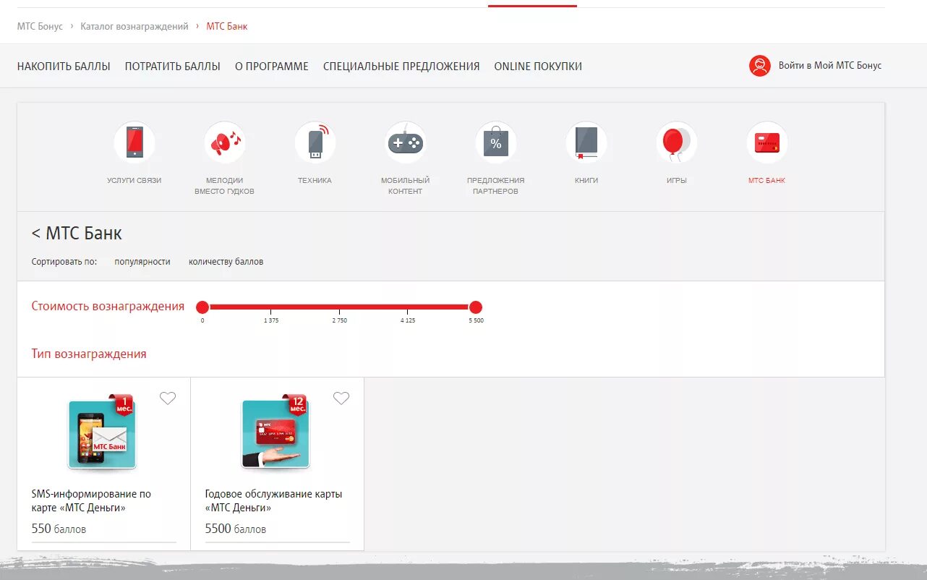Open the НАКОПИТЬ БАЛЛЫ menu
Image resolution: width=927 pixels, height=580 pixels.
[64, 67]
